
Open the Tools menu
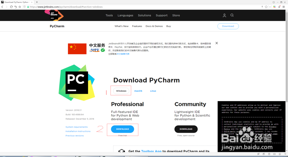pyautogui.click(x=109, y=16)
